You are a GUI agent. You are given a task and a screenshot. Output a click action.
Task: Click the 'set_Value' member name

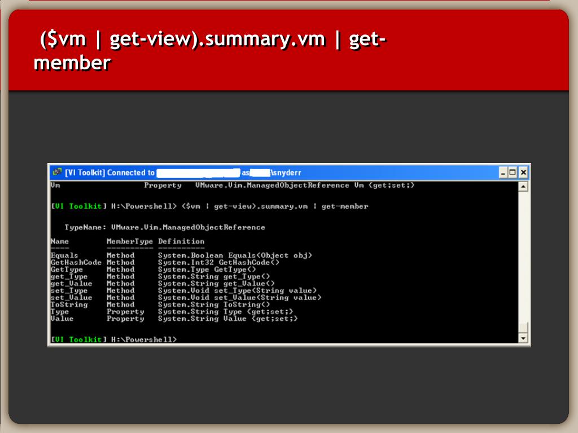[x=72, y=298]
